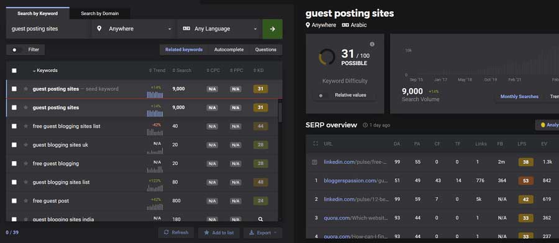Sort by the Keywords column
Image resolution: width=559 pixels, height=243 pixels.
coord(45,71)
